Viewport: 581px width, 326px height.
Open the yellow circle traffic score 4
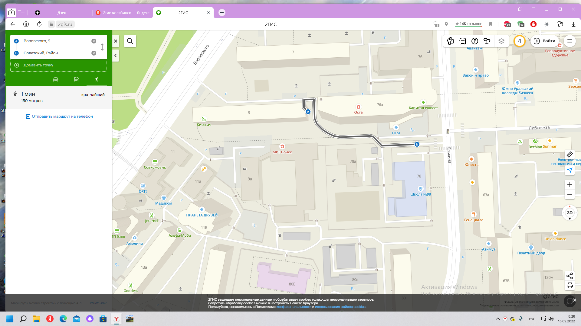click(x=520, y=41)
